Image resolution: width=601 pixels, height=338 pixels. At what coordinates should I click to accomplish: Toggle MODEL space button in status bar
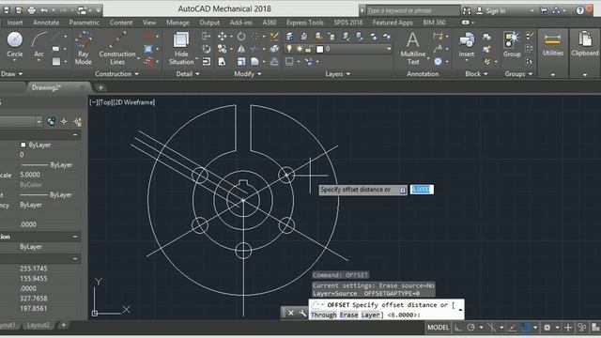point(438,328)
